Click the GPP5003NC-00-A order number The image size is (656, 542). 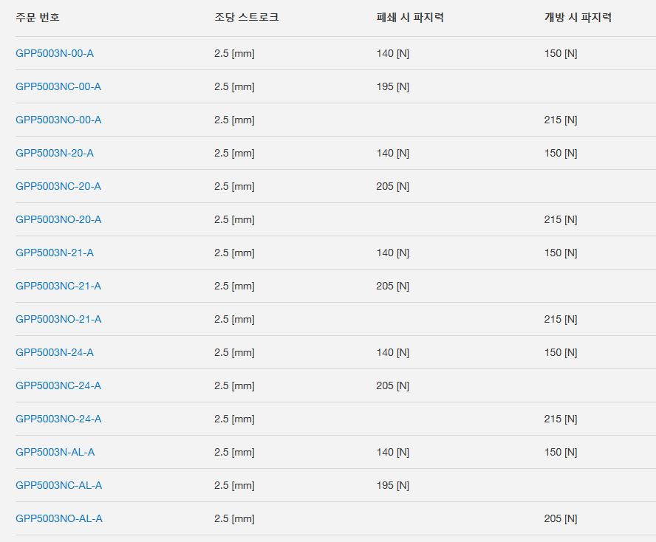pyautogui.click(x=58, y=86)
